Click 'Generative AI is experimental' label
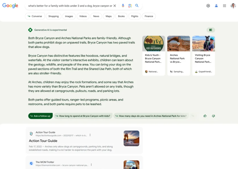This screenshot has height=169, width=238. pyautogui.click(x=51, y=30)
